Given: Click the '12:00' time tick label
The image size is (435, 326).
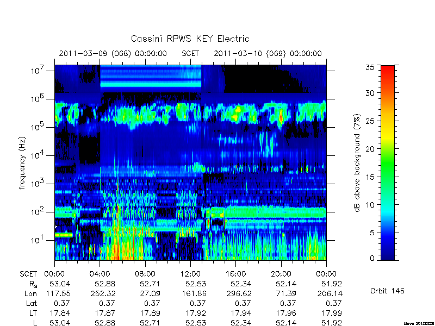Looking at the screenshot, I should tap(190, 274).
